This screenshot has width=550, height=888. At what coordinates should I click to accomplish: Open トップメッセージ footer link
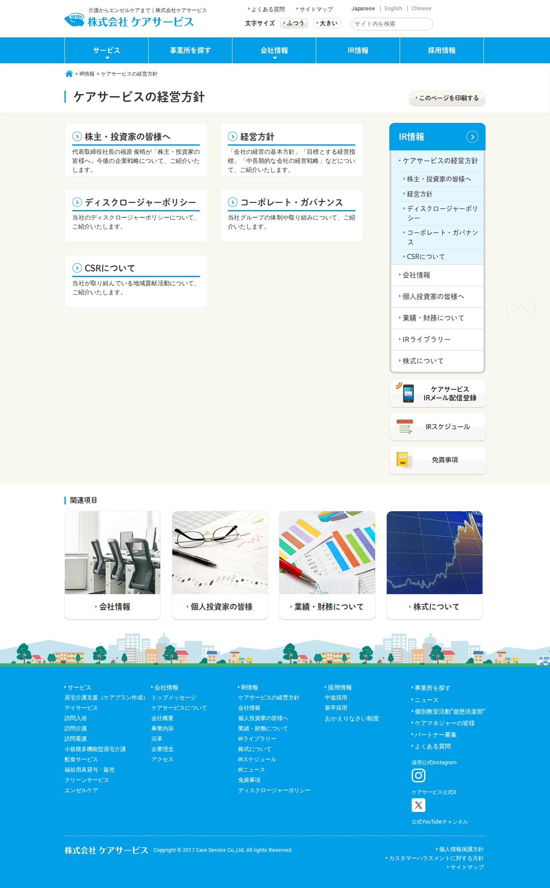click(x=174, y=698)
